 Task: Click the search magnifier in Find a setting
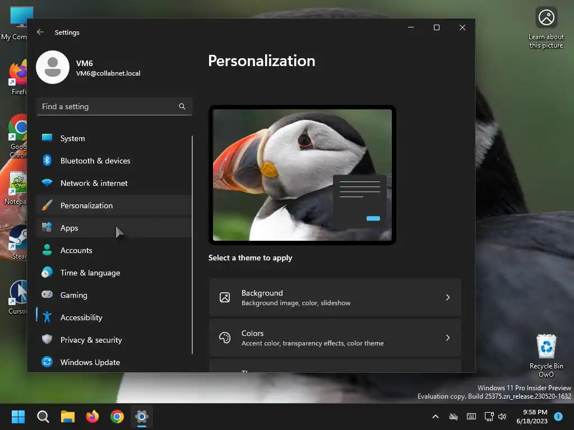coord(182,106)
